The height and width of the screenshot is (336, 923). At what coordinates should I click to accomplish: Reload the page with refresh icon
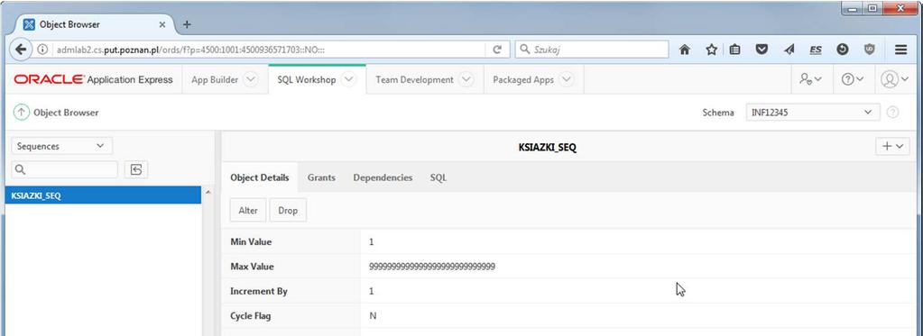pyautogui.click(x=497, y=50)
